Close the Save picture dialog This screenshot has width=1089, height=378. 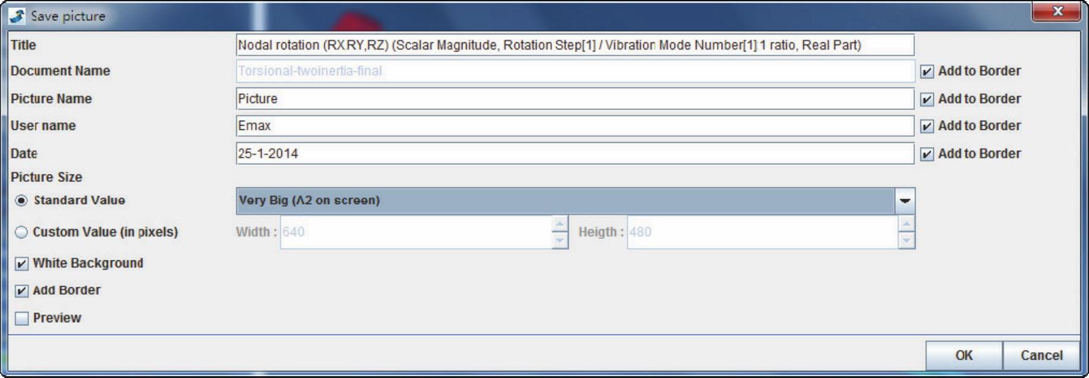1057,12
